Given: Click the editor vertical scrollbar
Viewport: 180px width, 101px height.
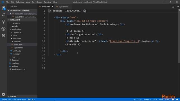Looking at the screenshot, I should (x=179, y=36).
